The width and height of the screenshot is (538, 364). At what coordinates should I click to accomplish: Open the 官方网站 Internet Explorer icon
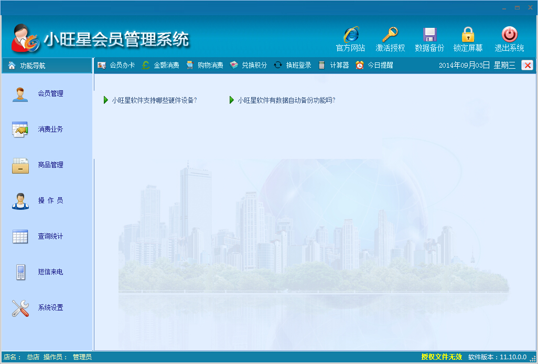[x=351, y=35]
